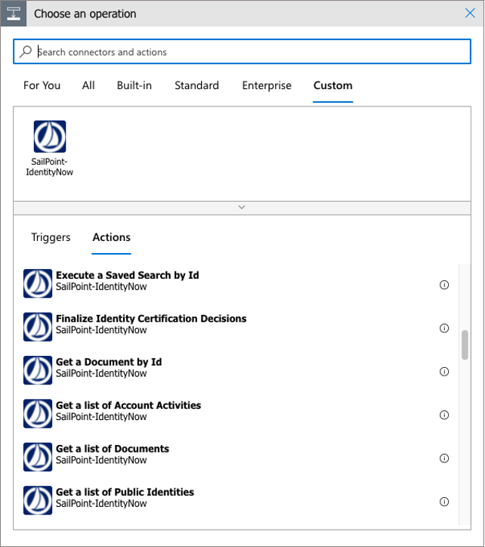Image resolution: width=485 pixels, height=547 pixels.
Task: Open the Built-in tab
Action: coord(134,85)
